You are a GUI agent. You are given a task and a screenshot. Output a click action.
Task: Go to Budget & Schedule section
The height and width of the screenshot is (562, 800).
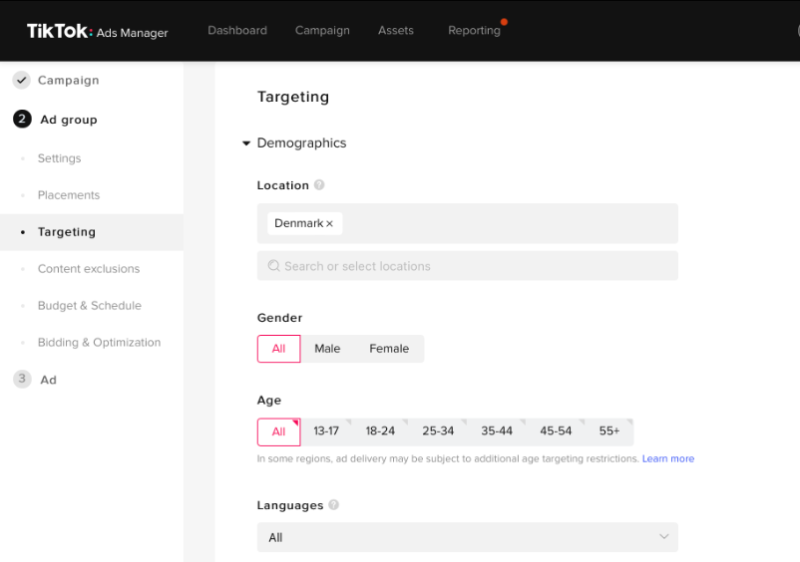[x=90, y=305]
